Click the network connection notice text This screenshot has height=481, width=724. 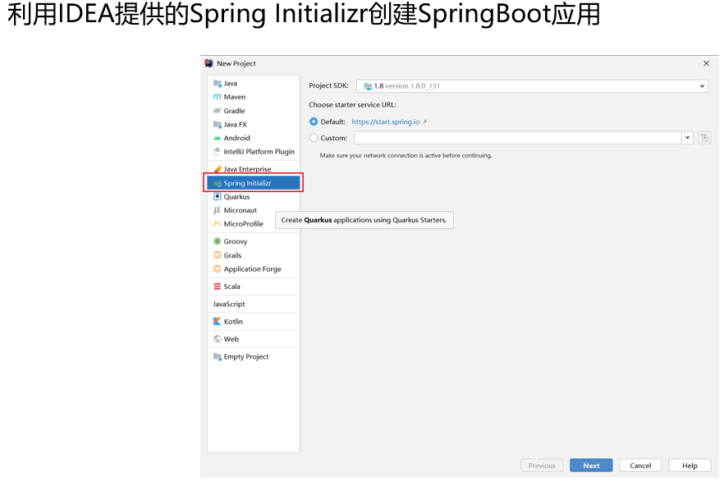[x=406, y=156]
